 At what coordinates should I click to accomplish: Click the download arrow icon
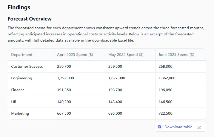click(x=199, y=127)
